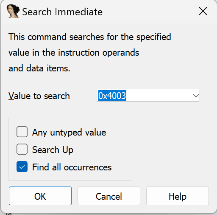Screen dimensions: 217x215
Task: Click the IDA lady portrait icon
Action: tap(13, 11)
